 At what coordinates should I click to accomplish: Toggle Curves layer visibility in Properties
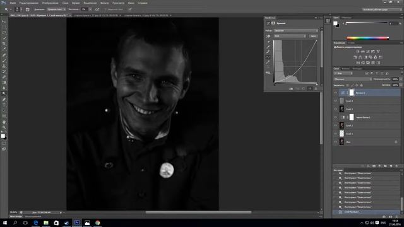point(310,88)
